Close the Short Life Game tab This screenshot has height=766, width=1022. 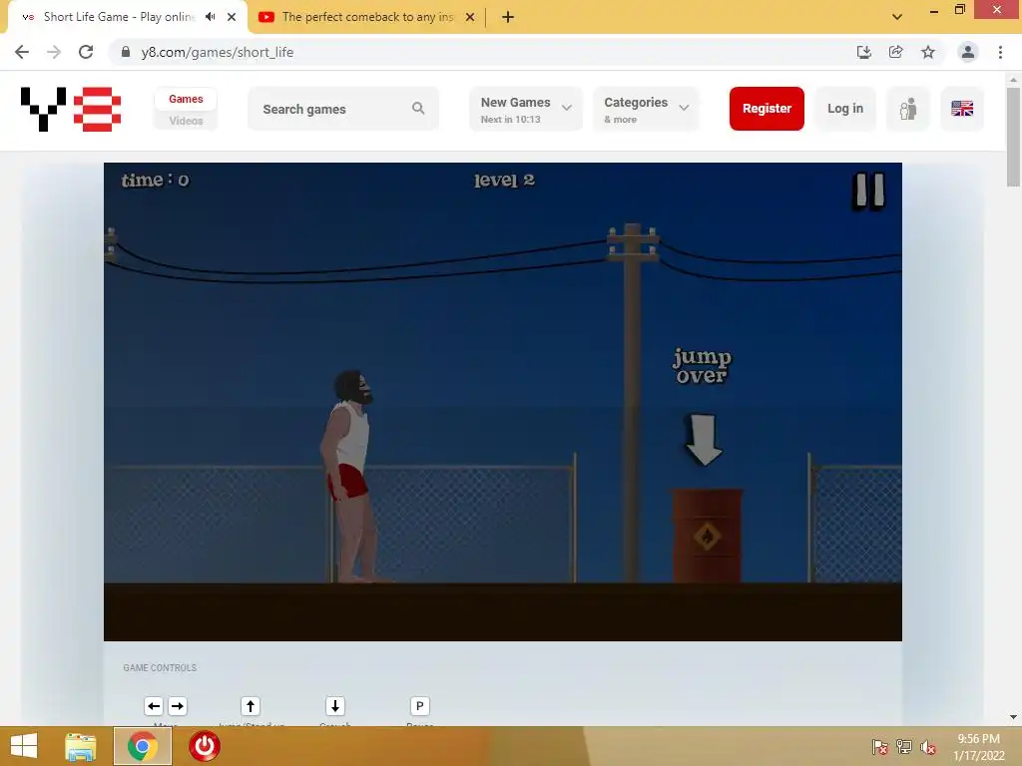click(x=232, y=17)
